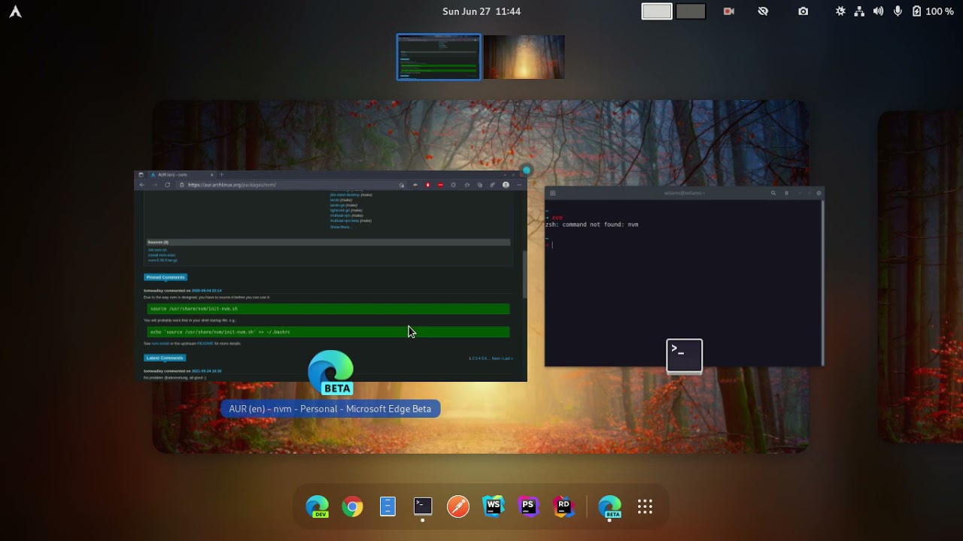This screenshot has width=963, height=541.
Task: Click the red screen recording indicator
Action: 728,11
